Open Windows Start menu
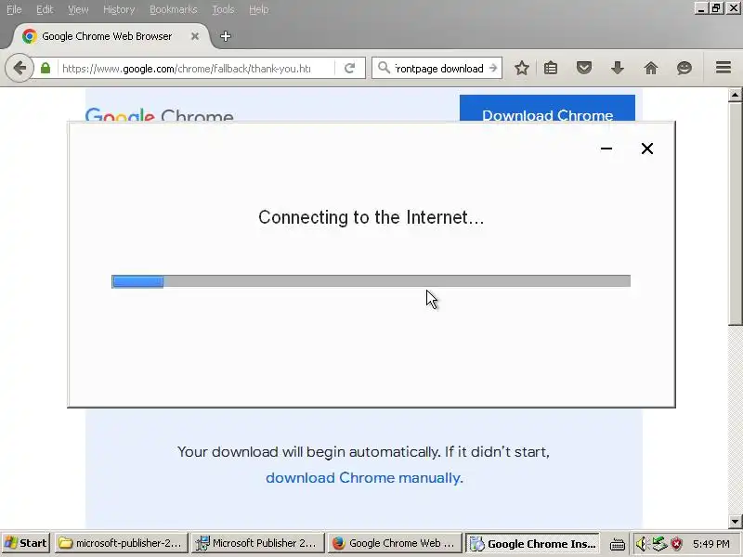The height and width of the screenshot is (557, 743). coord(26,543)
